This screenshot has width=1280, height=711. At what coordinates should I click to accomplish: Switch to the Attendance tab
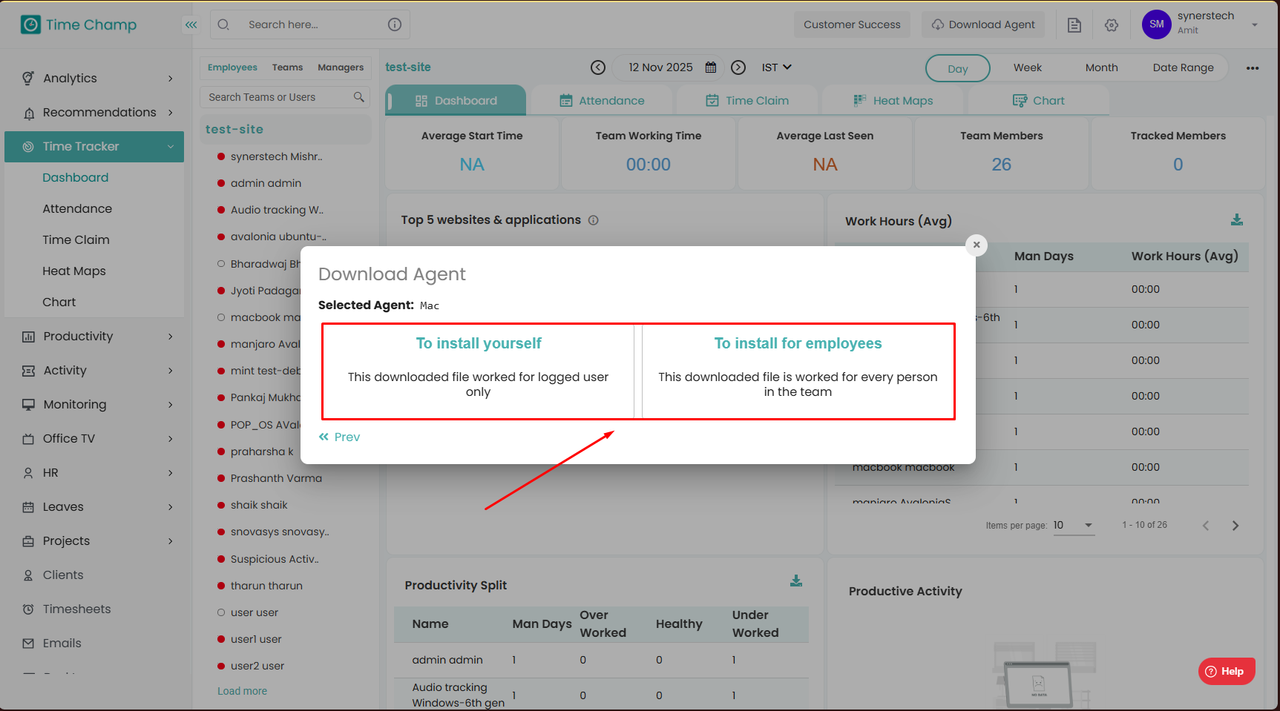point(602,101)
